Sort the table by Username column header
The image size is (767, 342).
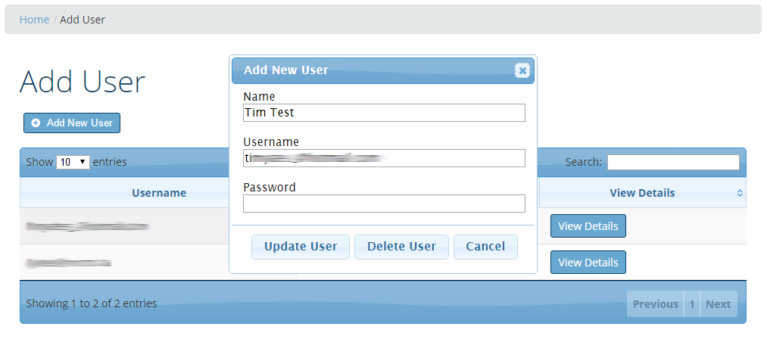[158, 193]
